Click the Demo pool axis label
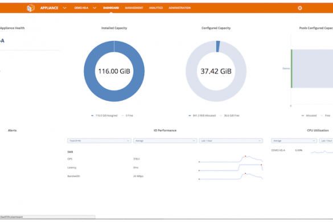Image resolution: width=333 pixels, height=222 pixels. 286,68
